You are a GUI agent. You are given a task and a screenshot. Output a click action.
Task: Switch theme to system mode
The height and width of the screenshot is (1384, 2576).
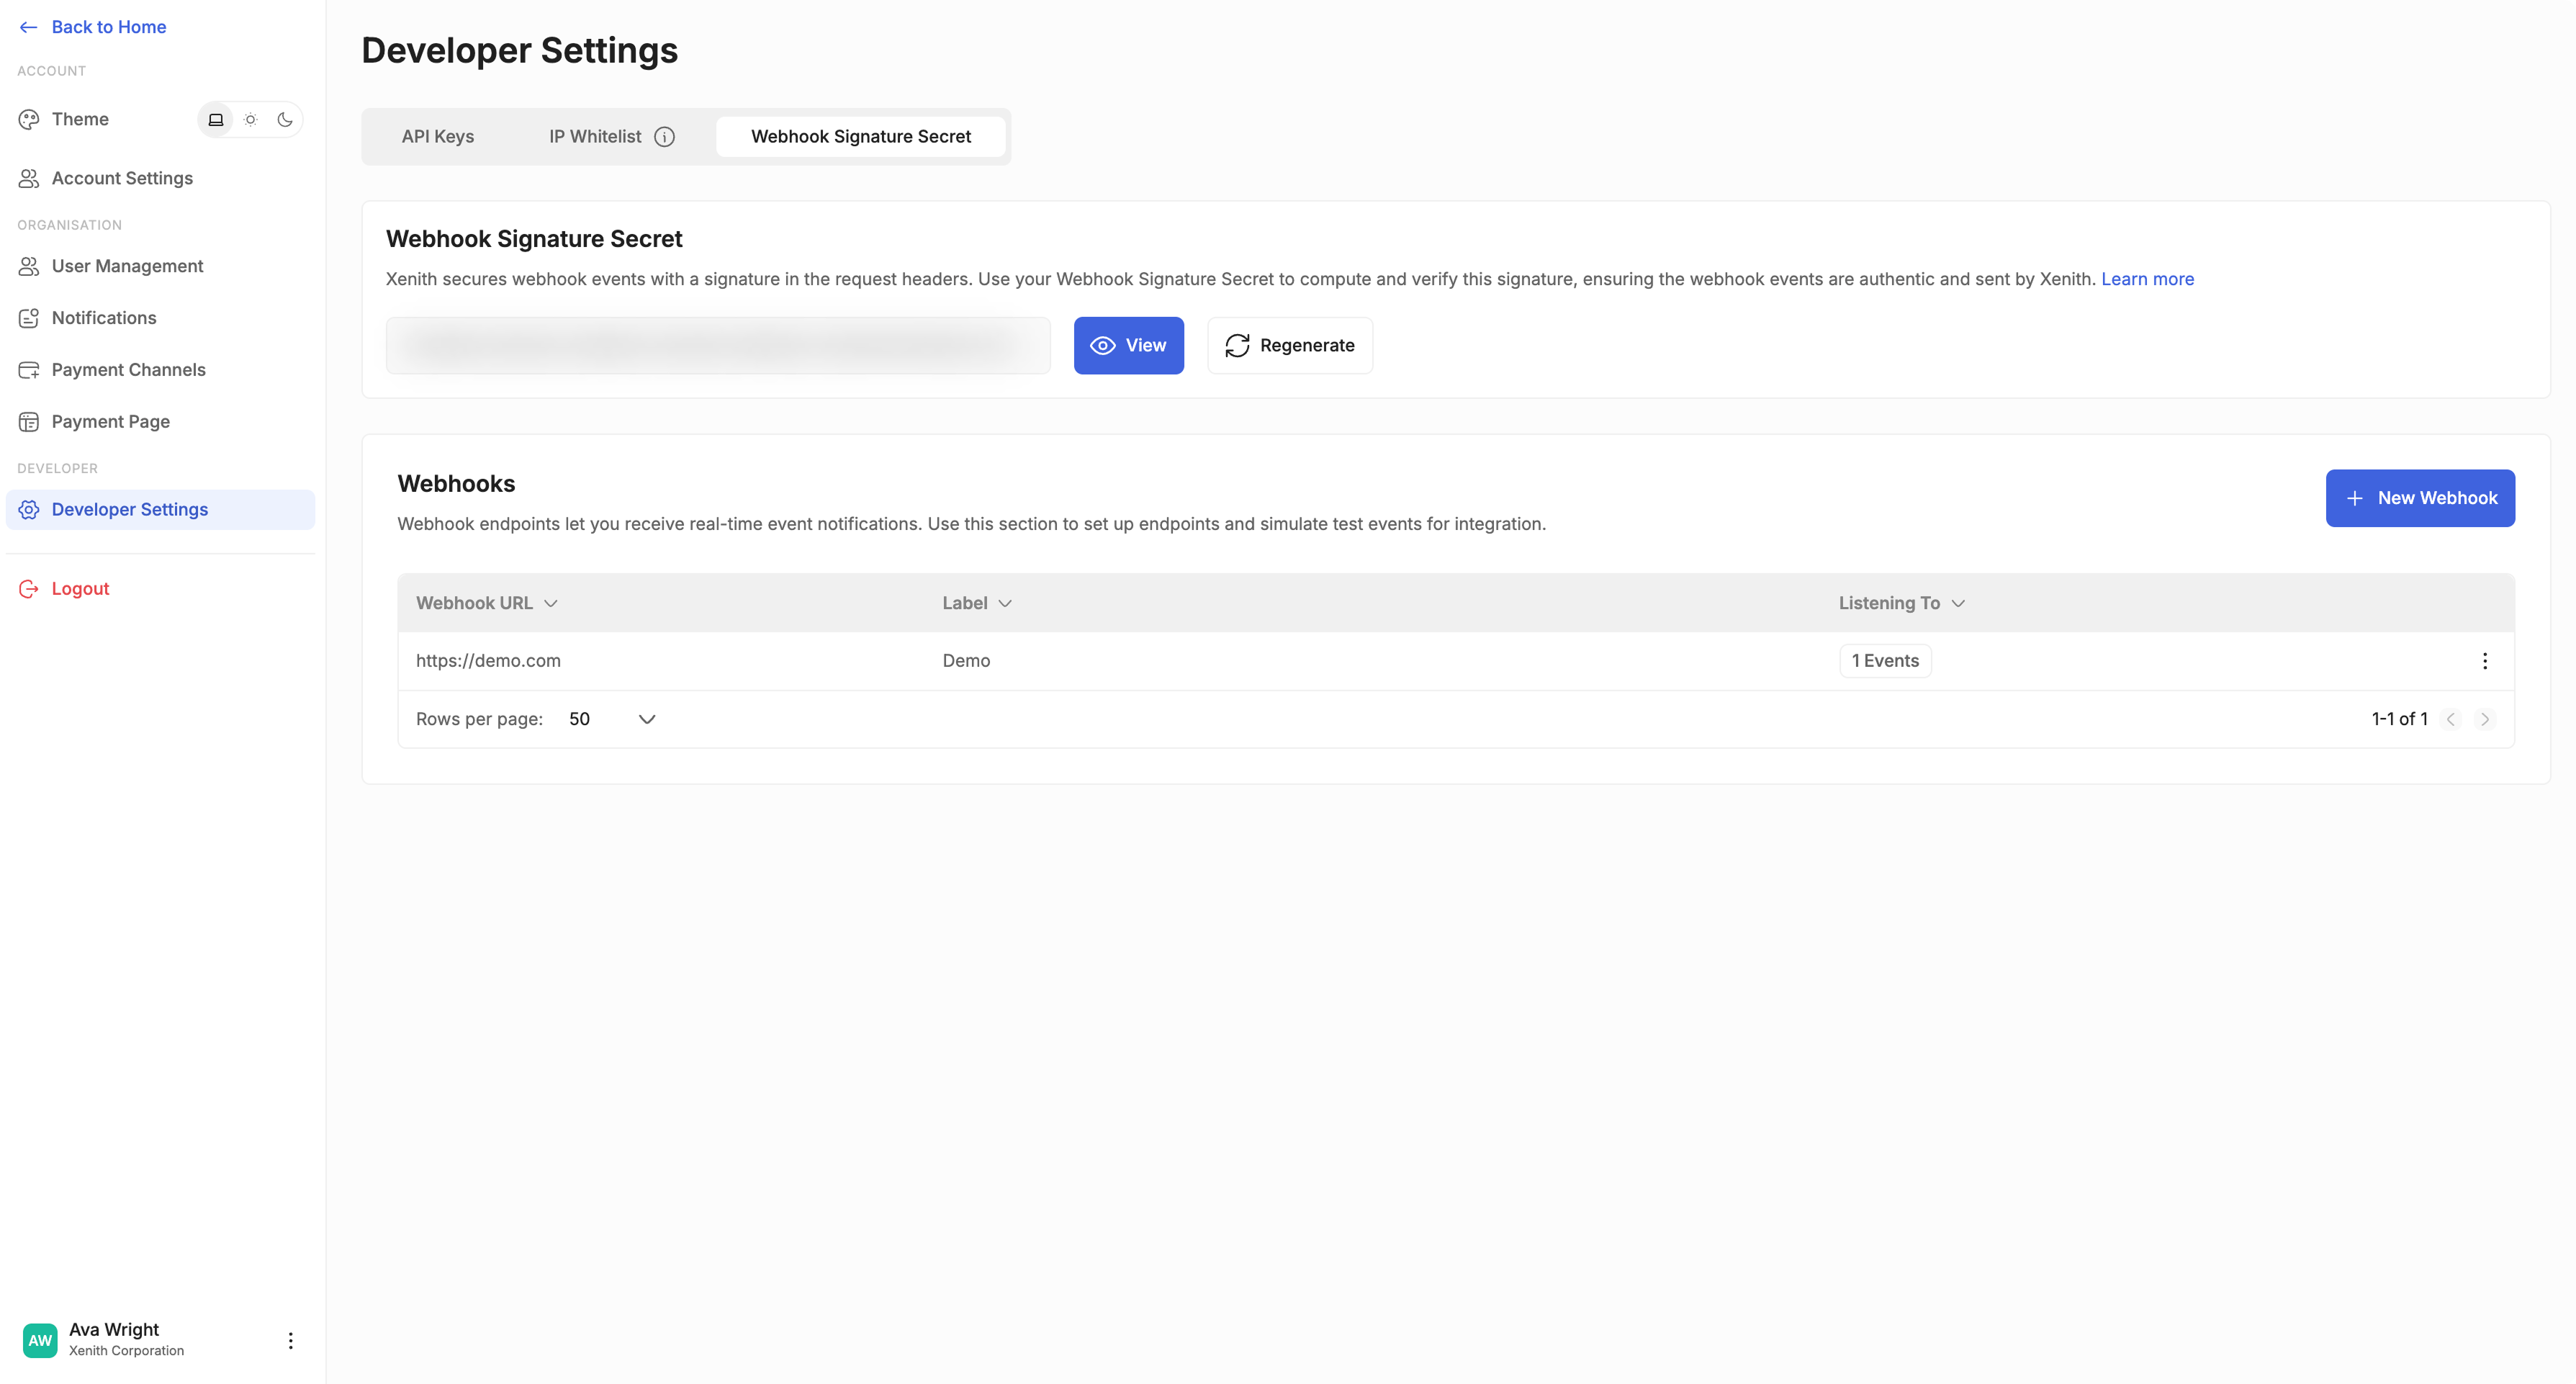pyautogui.click(x=215, y=120)
